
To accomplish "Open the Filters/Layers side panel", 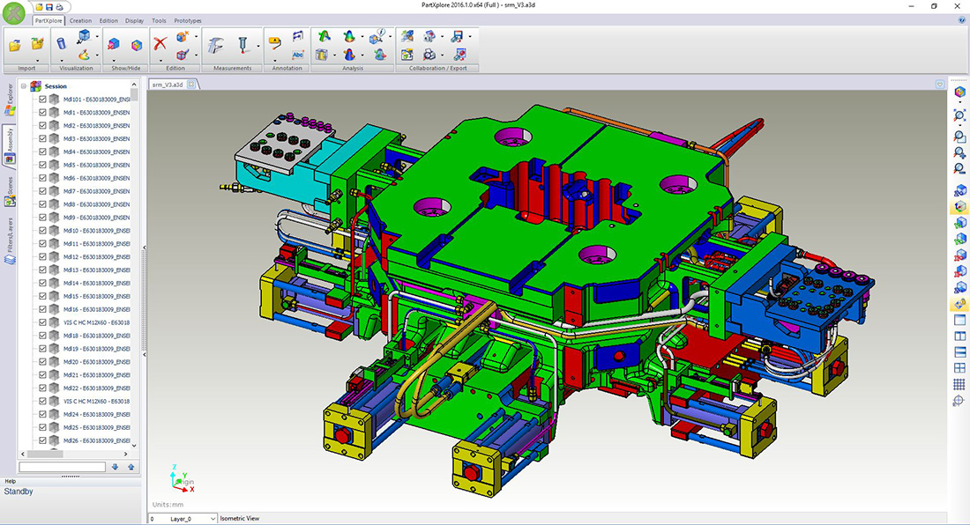I will (10, 240).
